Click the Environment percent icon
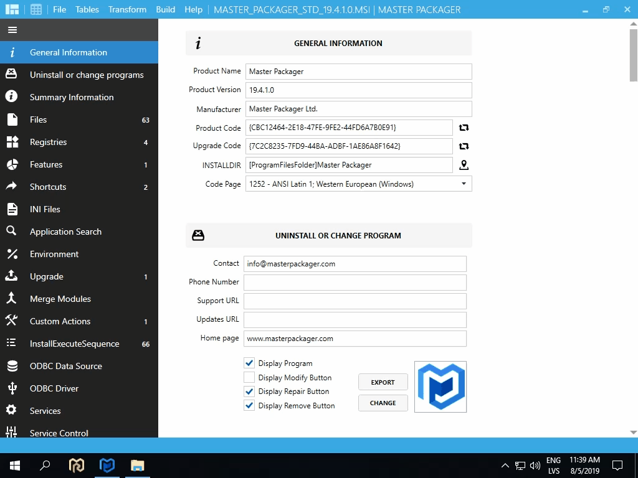638x478 pixels. 12,254
